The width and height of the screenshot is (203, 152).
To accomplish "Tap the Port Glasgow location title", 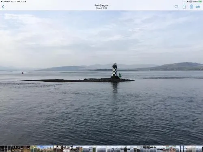I will pos(101,6).
